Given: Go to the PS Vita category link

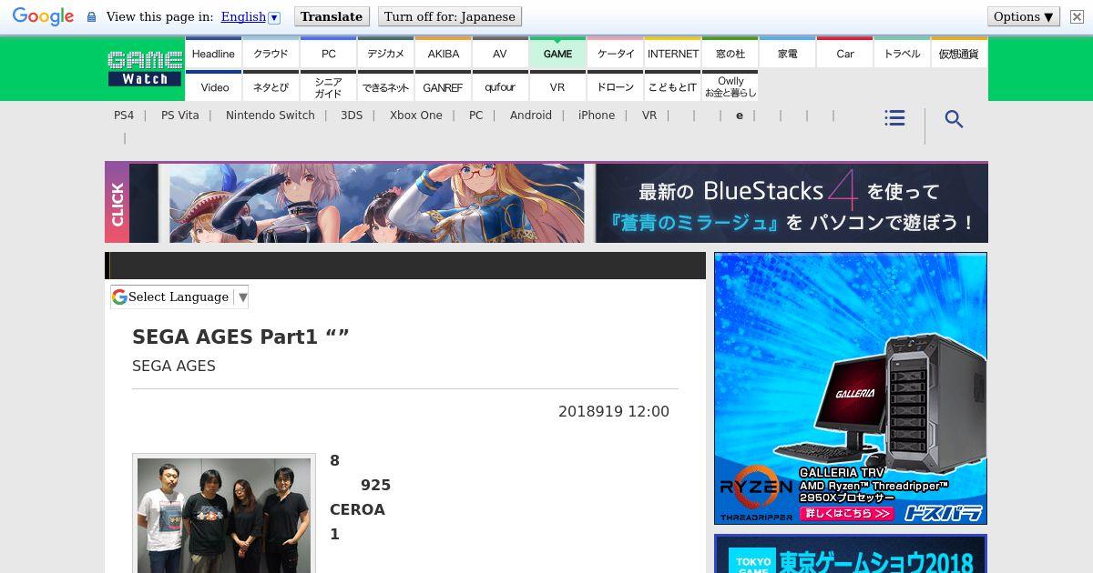Looking at the screenshot, I should click(x=180, y=116).
